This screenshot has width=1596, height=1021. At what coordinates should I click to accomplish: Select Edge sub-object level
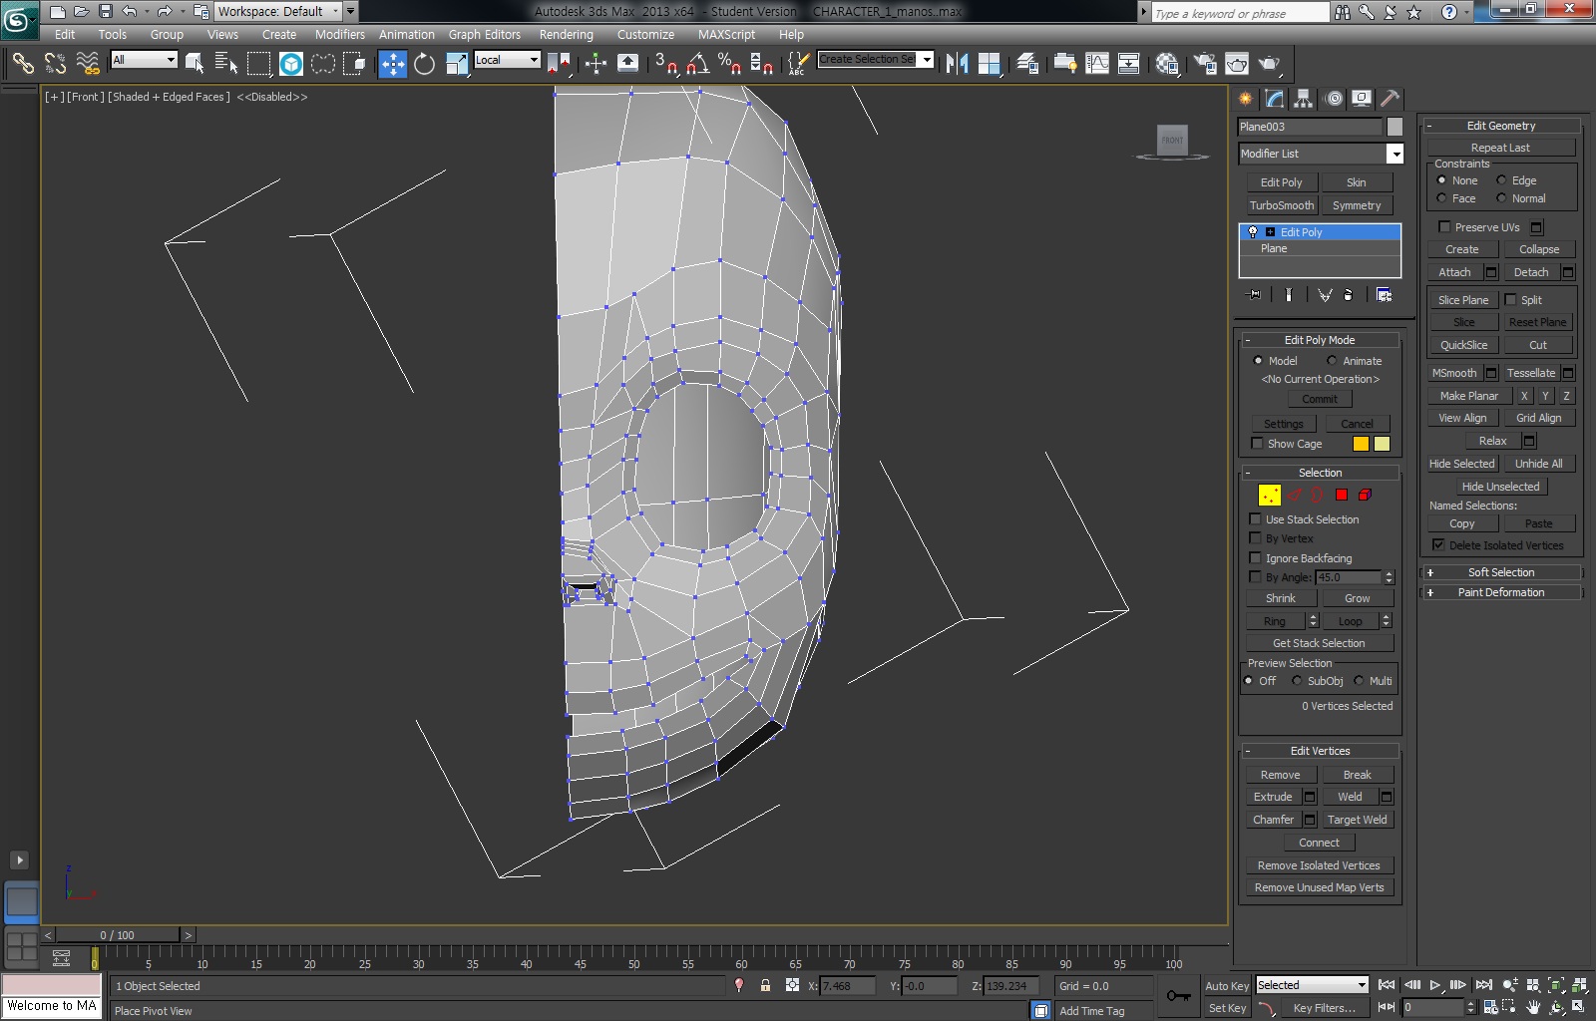[1294, 495]
